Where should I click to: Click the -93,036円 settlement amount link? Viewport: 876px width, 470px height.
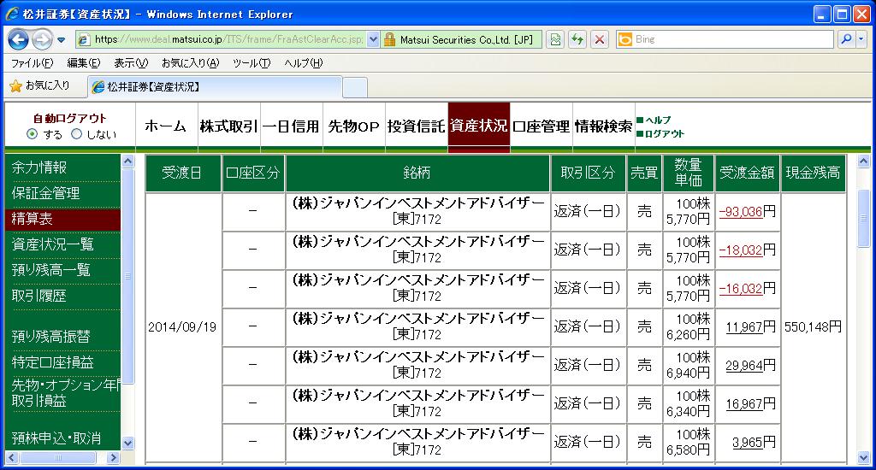pyautogui.click(x=741, y=212)
